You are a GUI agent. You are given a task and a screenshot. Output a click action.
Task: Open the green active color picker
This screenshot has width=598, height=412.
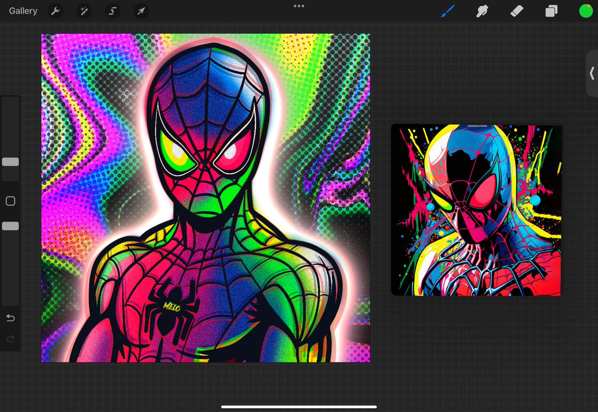coord(586,11)
